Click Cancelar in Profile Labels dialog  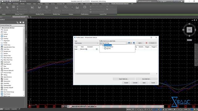[135, 83]
